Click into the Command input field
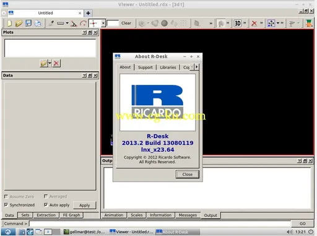Screen dimensions: 317x236 [x=160, y=224]
